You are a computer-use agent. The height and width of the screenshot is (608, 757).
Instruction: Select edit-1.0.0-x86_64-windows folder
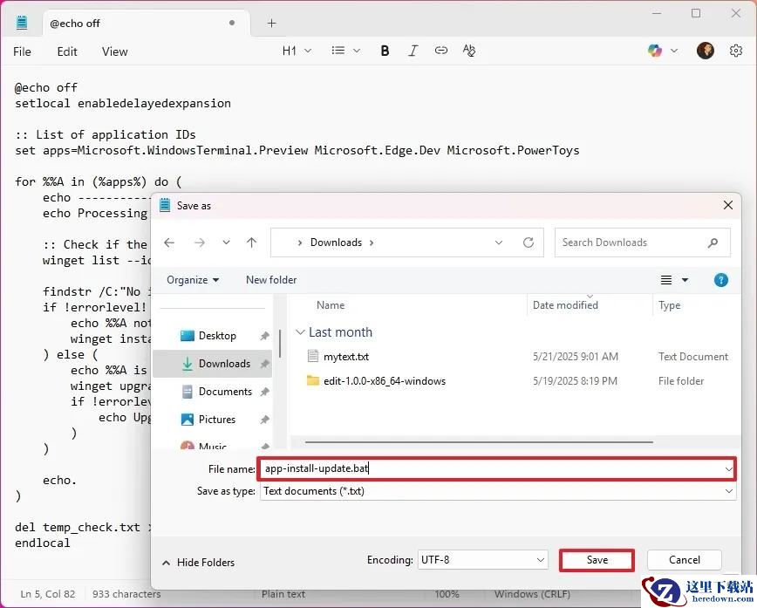(x=385, y=381)
